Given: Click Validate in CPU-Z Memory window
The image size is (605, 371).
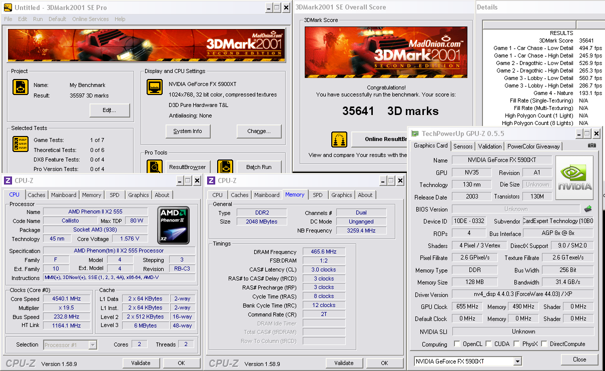Looking at the screenshot, I should click(344, 363).
